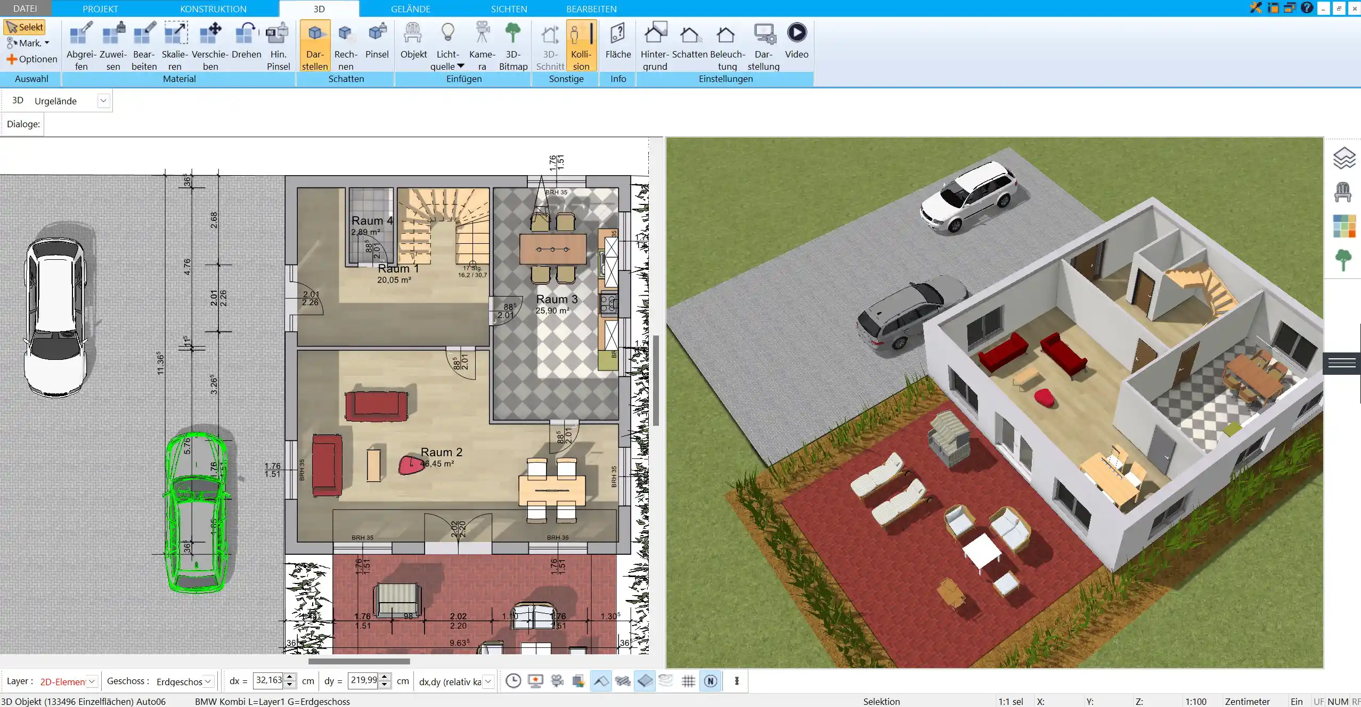Viewport: 1361px width, 707px height.
Task: Open the plants tree catalog on right sidebar
Action: (x=1343, y=260)
